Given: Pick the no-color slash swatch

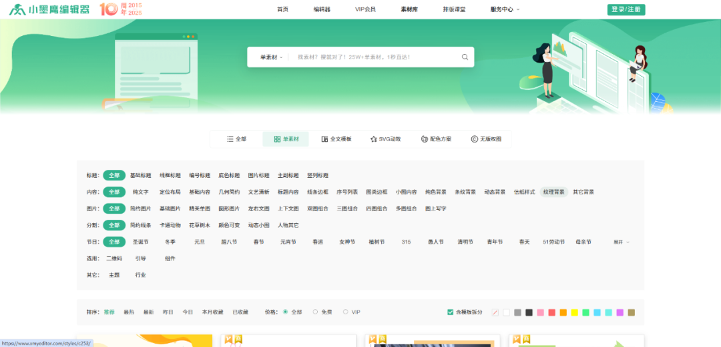Looking at the screenshot, I should pos(495,312).
